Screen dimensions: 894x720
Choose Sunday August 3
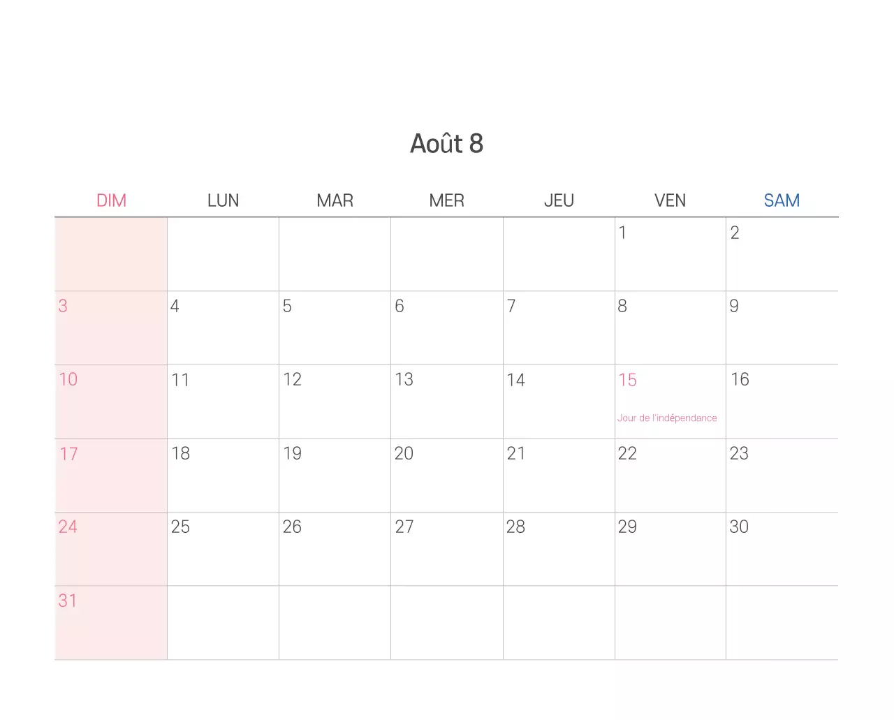coord(111,327)
